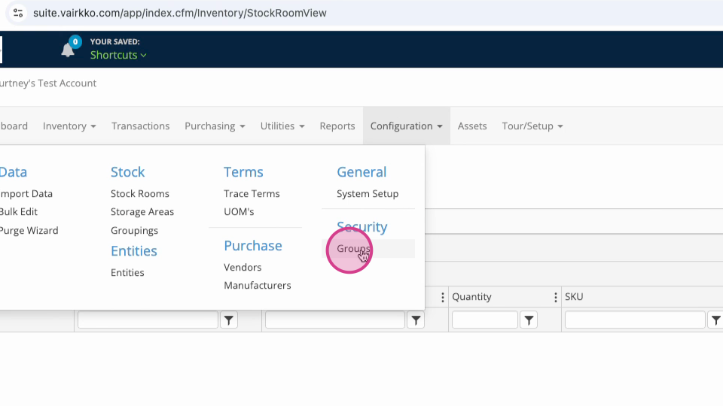
Task: Open UOM's menu entry
Action: 239,212
